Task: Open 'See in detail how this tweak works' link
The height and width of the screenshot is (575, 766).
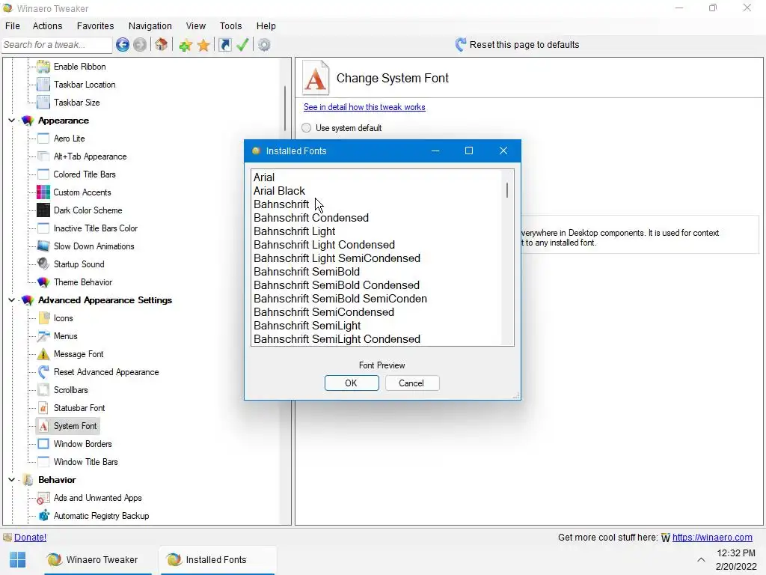Action: [x=364, y=107]
